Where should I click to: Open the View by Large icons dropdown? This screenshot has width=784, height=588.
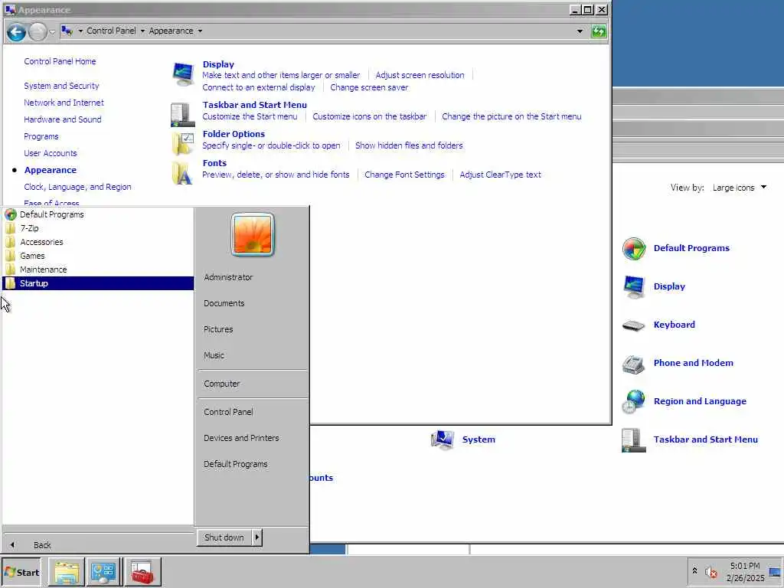click(740, 188)
